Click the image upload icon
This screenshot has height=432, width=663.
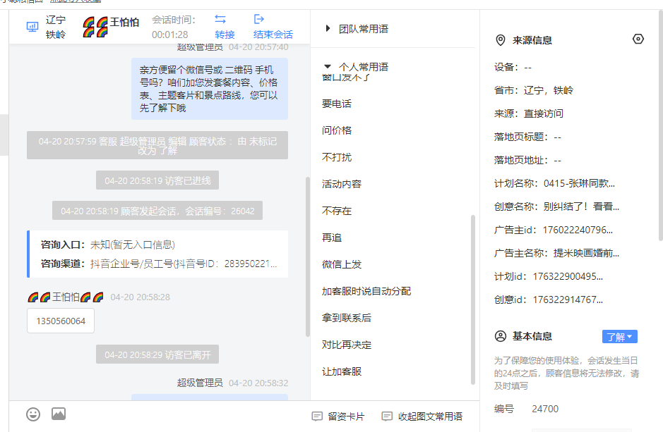59,414
